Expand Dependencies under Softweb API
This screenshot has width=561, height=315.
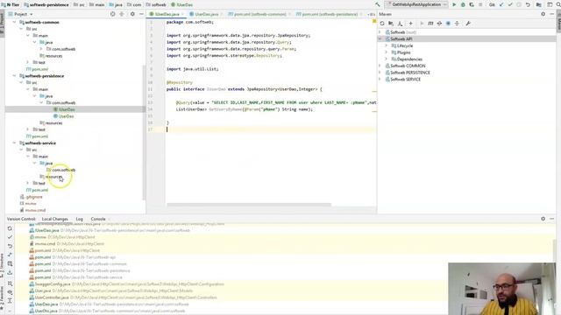pos(387,59)
